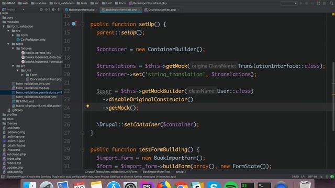Click the scroll-from-source target icon in Project panel
Image resolution: width=335 pixels, height=188 pixels.
point(41,9)
